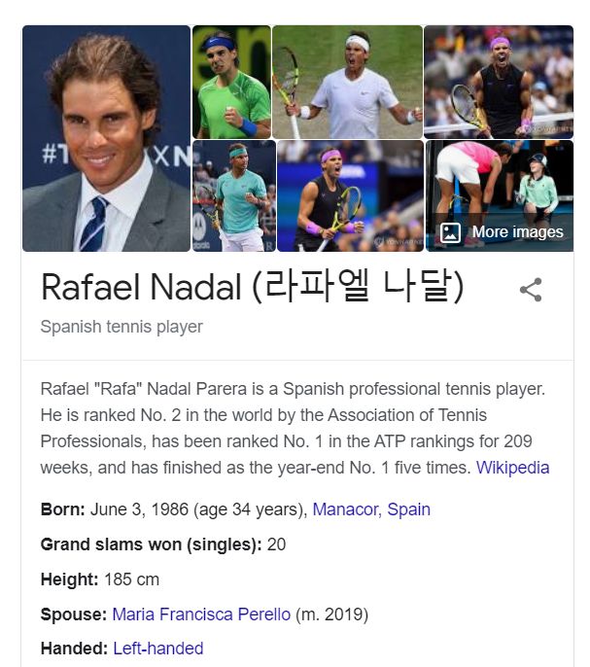Click the Grand slams won value 20
This screenshot has height=667, width=590.
(x=276, y=544)
